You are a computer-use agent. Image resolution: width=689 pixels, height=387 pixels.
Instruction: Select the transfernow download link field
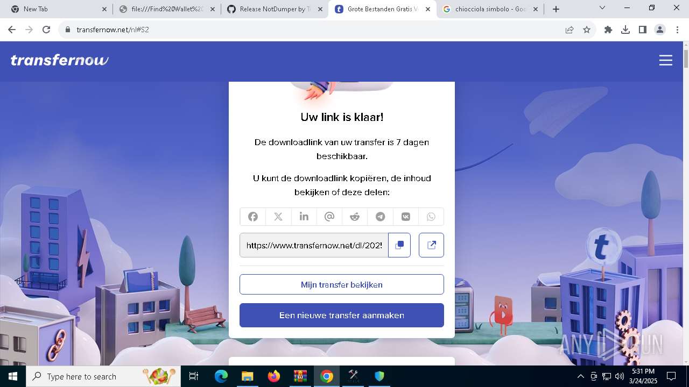pyautogui.click(x=314, y=245)
